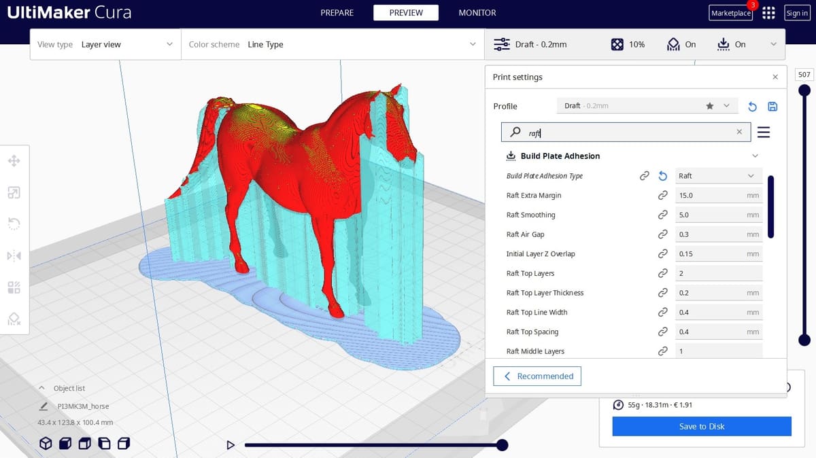
Task: Discard profile changes with the reset arrow
Action: click(752, 106)
